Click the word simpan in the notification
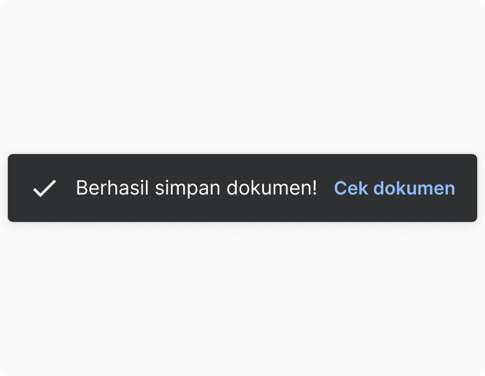This screenshot has height=376, width=485. [188, 189]
